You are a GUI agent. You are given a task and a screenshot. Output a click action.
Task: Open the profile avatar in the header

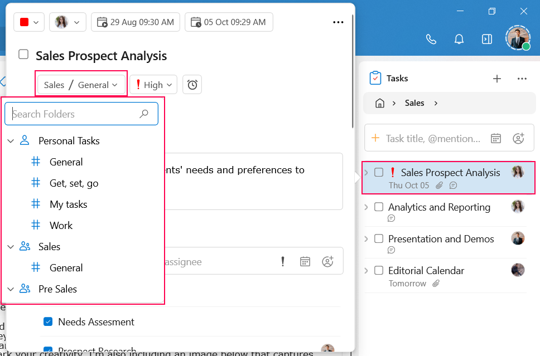coord(518,38)
